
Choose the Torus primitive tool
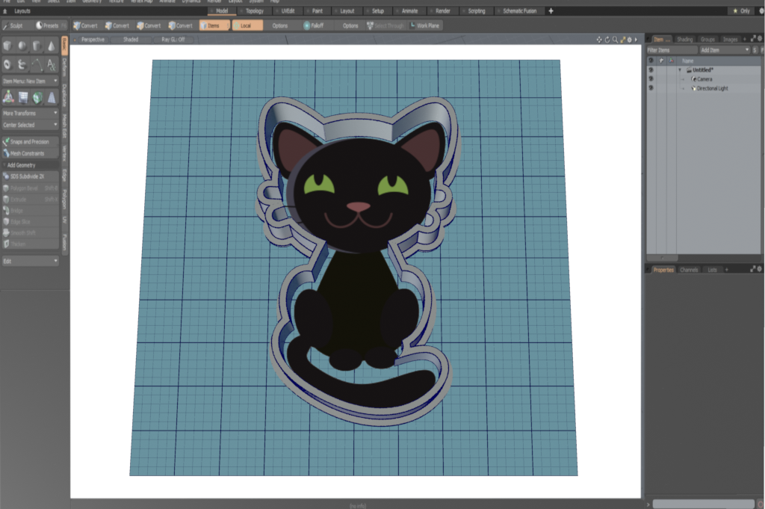click(7, 65)
